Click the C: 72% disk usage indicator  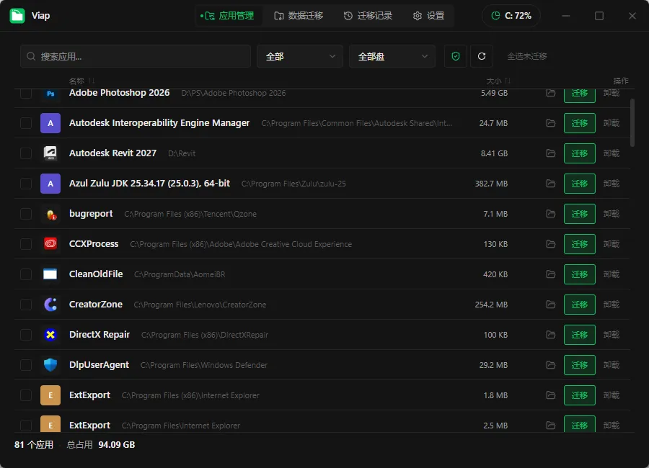511,16
